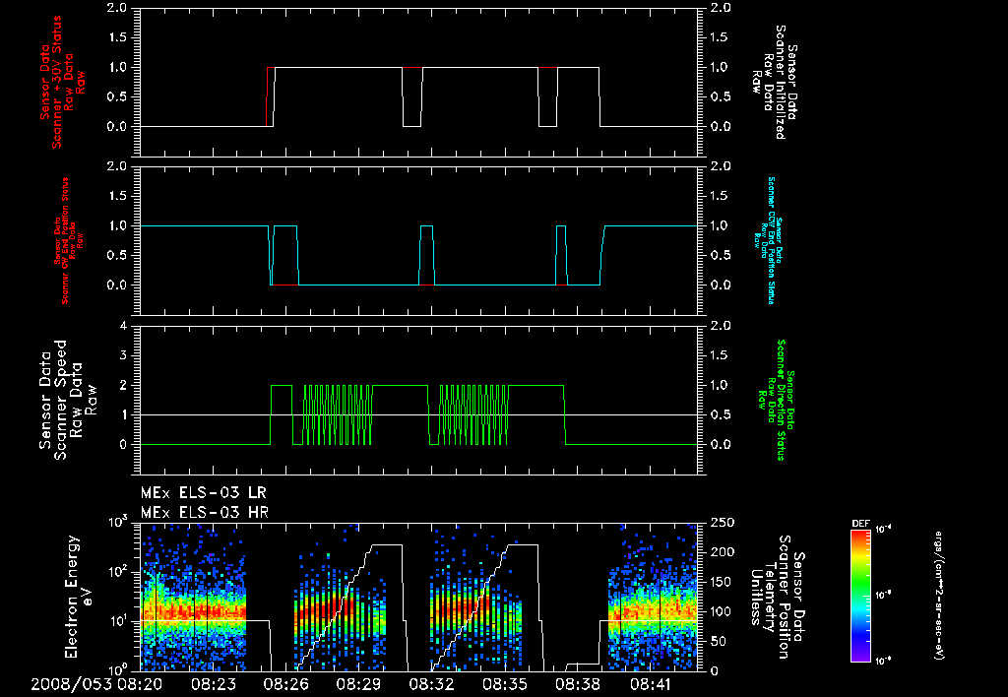Click the 08:26 time axis label
This screenshot has height=697, width=1008.
pyautogui.click(x=286, y=685)
